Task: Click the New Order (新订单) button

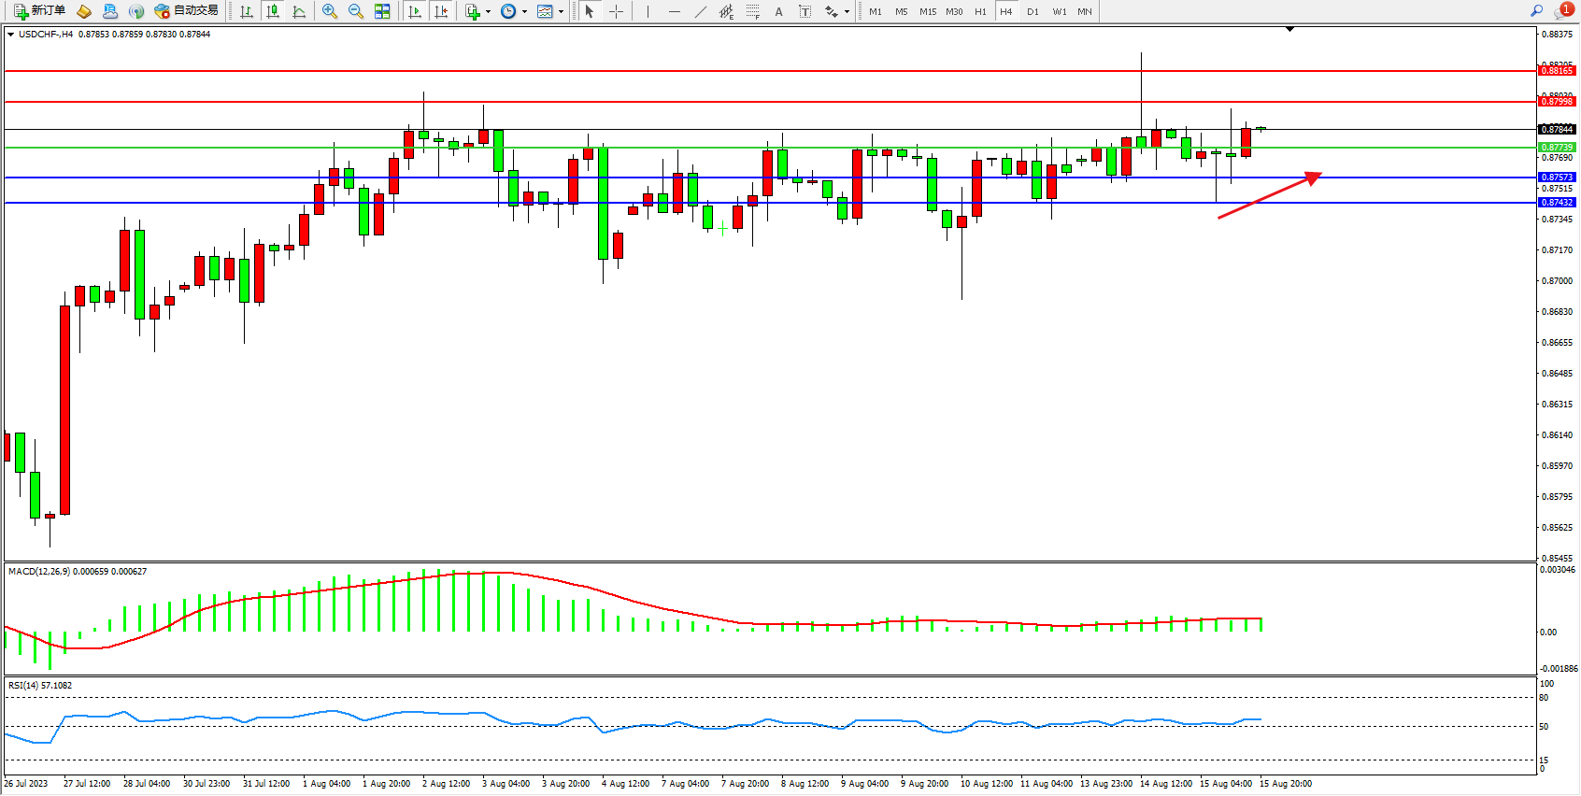Action: click(39, 11)
